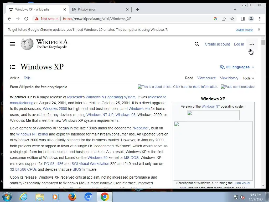Click the broken screenshot image in infobox
The image size is (269, 202).
coord(213,151)
